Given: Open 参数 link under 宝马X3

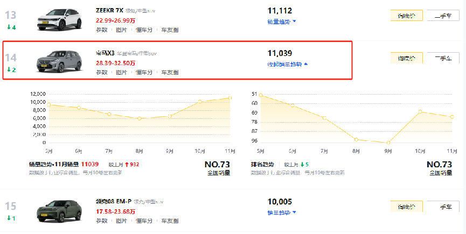Looking at the screenshot, I should coord(102,73).
